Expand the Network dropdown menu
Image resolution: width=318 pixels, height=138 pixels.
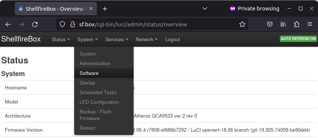click(x=147, y=40)
